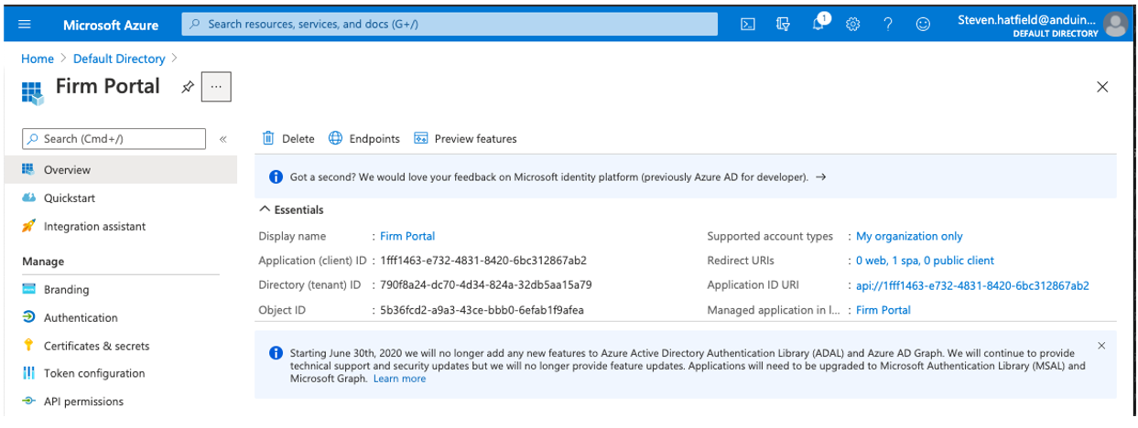Launch Cloud Shell from top bar
This screenshot has width=1138, height=428.
point(748,25)
